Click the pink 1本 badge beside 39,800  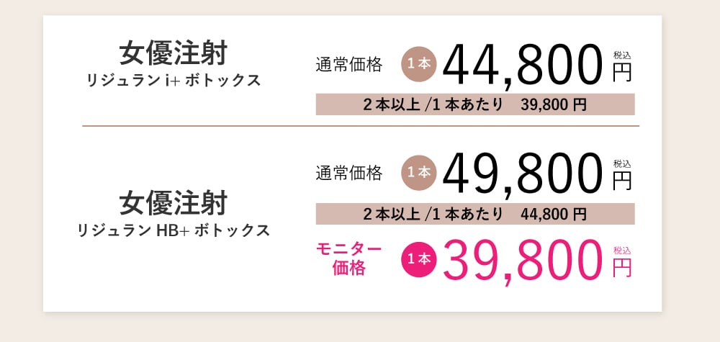[419, 260]
